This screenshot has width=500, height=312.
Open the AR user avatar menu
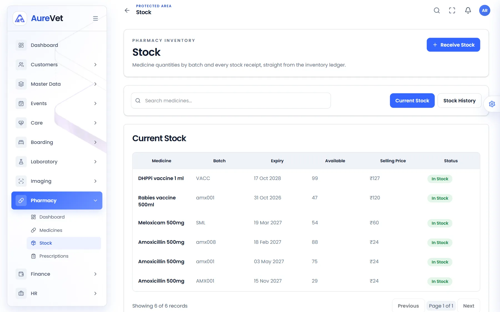[484, 11]
